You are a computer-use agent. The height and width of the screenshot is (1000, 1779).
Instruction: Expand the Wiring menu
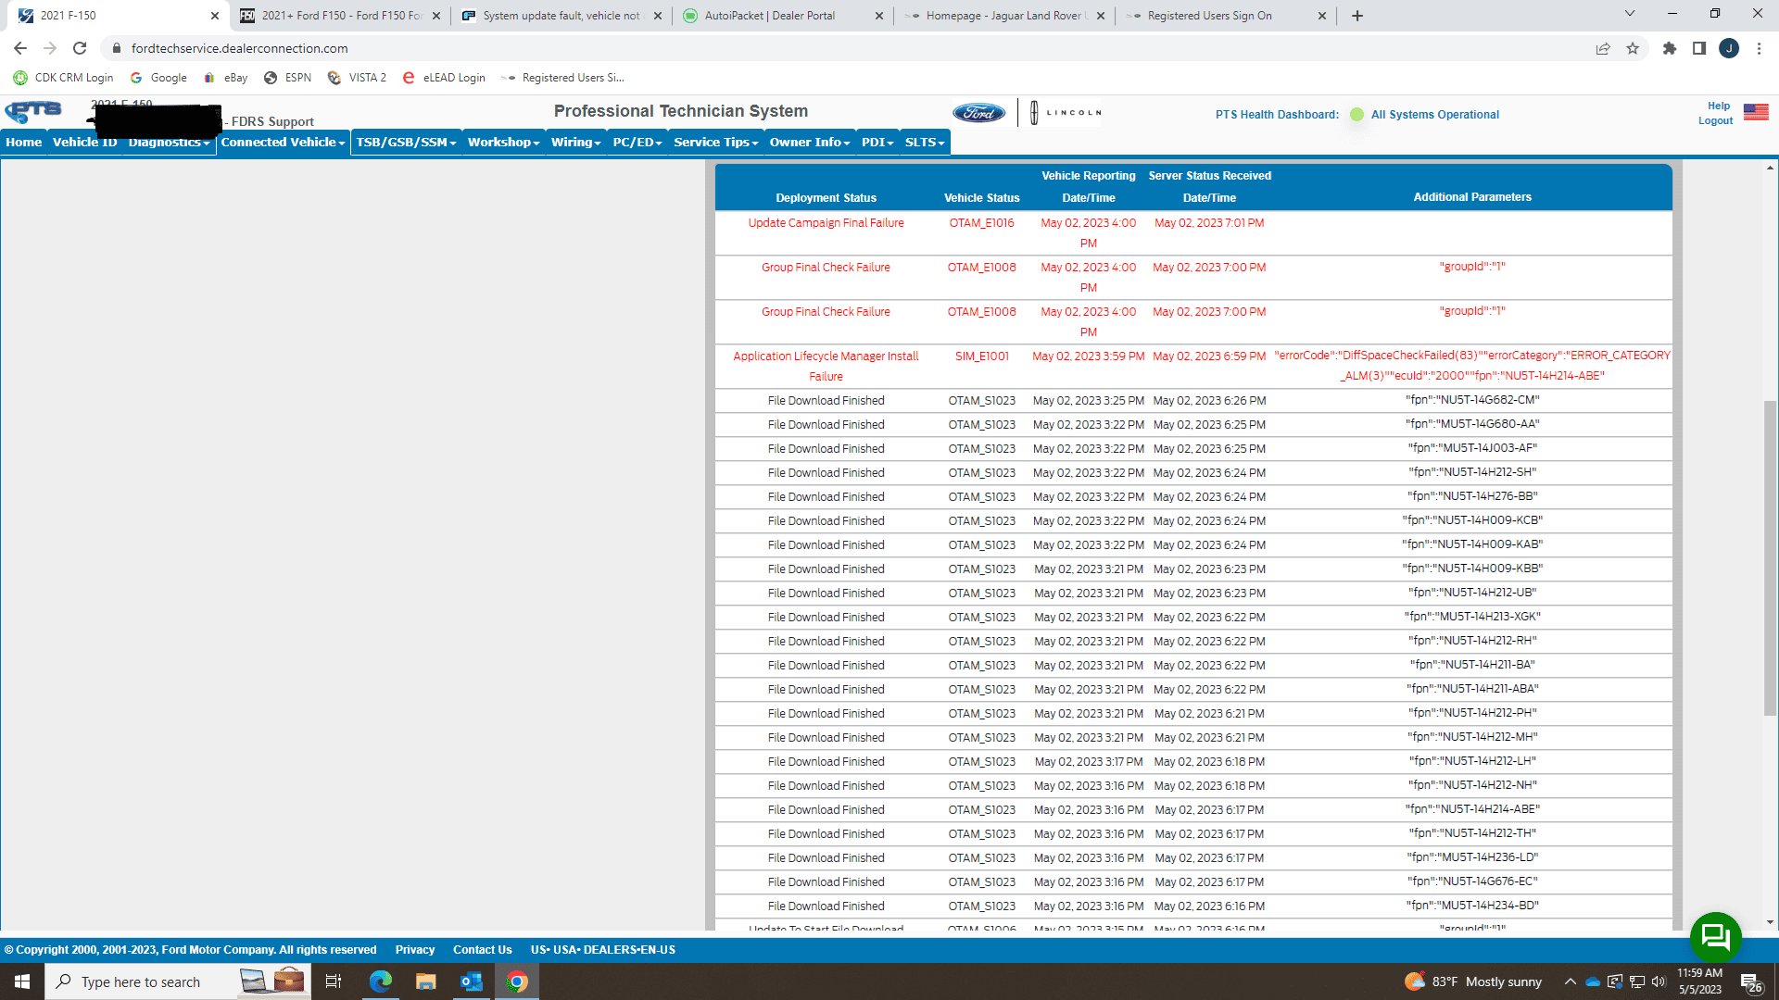(x=575, y=143)
